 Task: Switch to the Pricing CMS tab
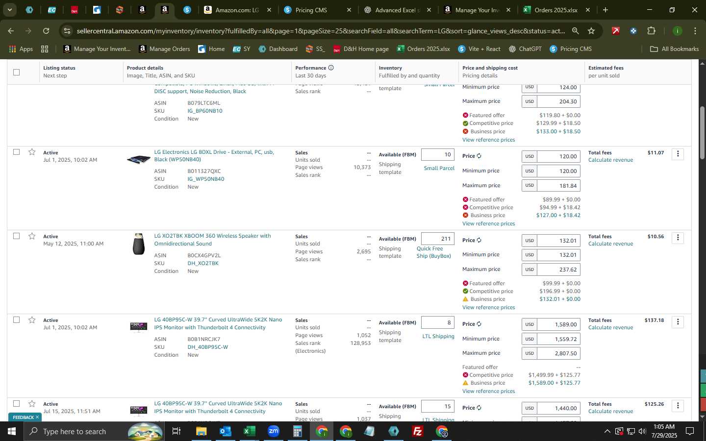pos(311,10)
